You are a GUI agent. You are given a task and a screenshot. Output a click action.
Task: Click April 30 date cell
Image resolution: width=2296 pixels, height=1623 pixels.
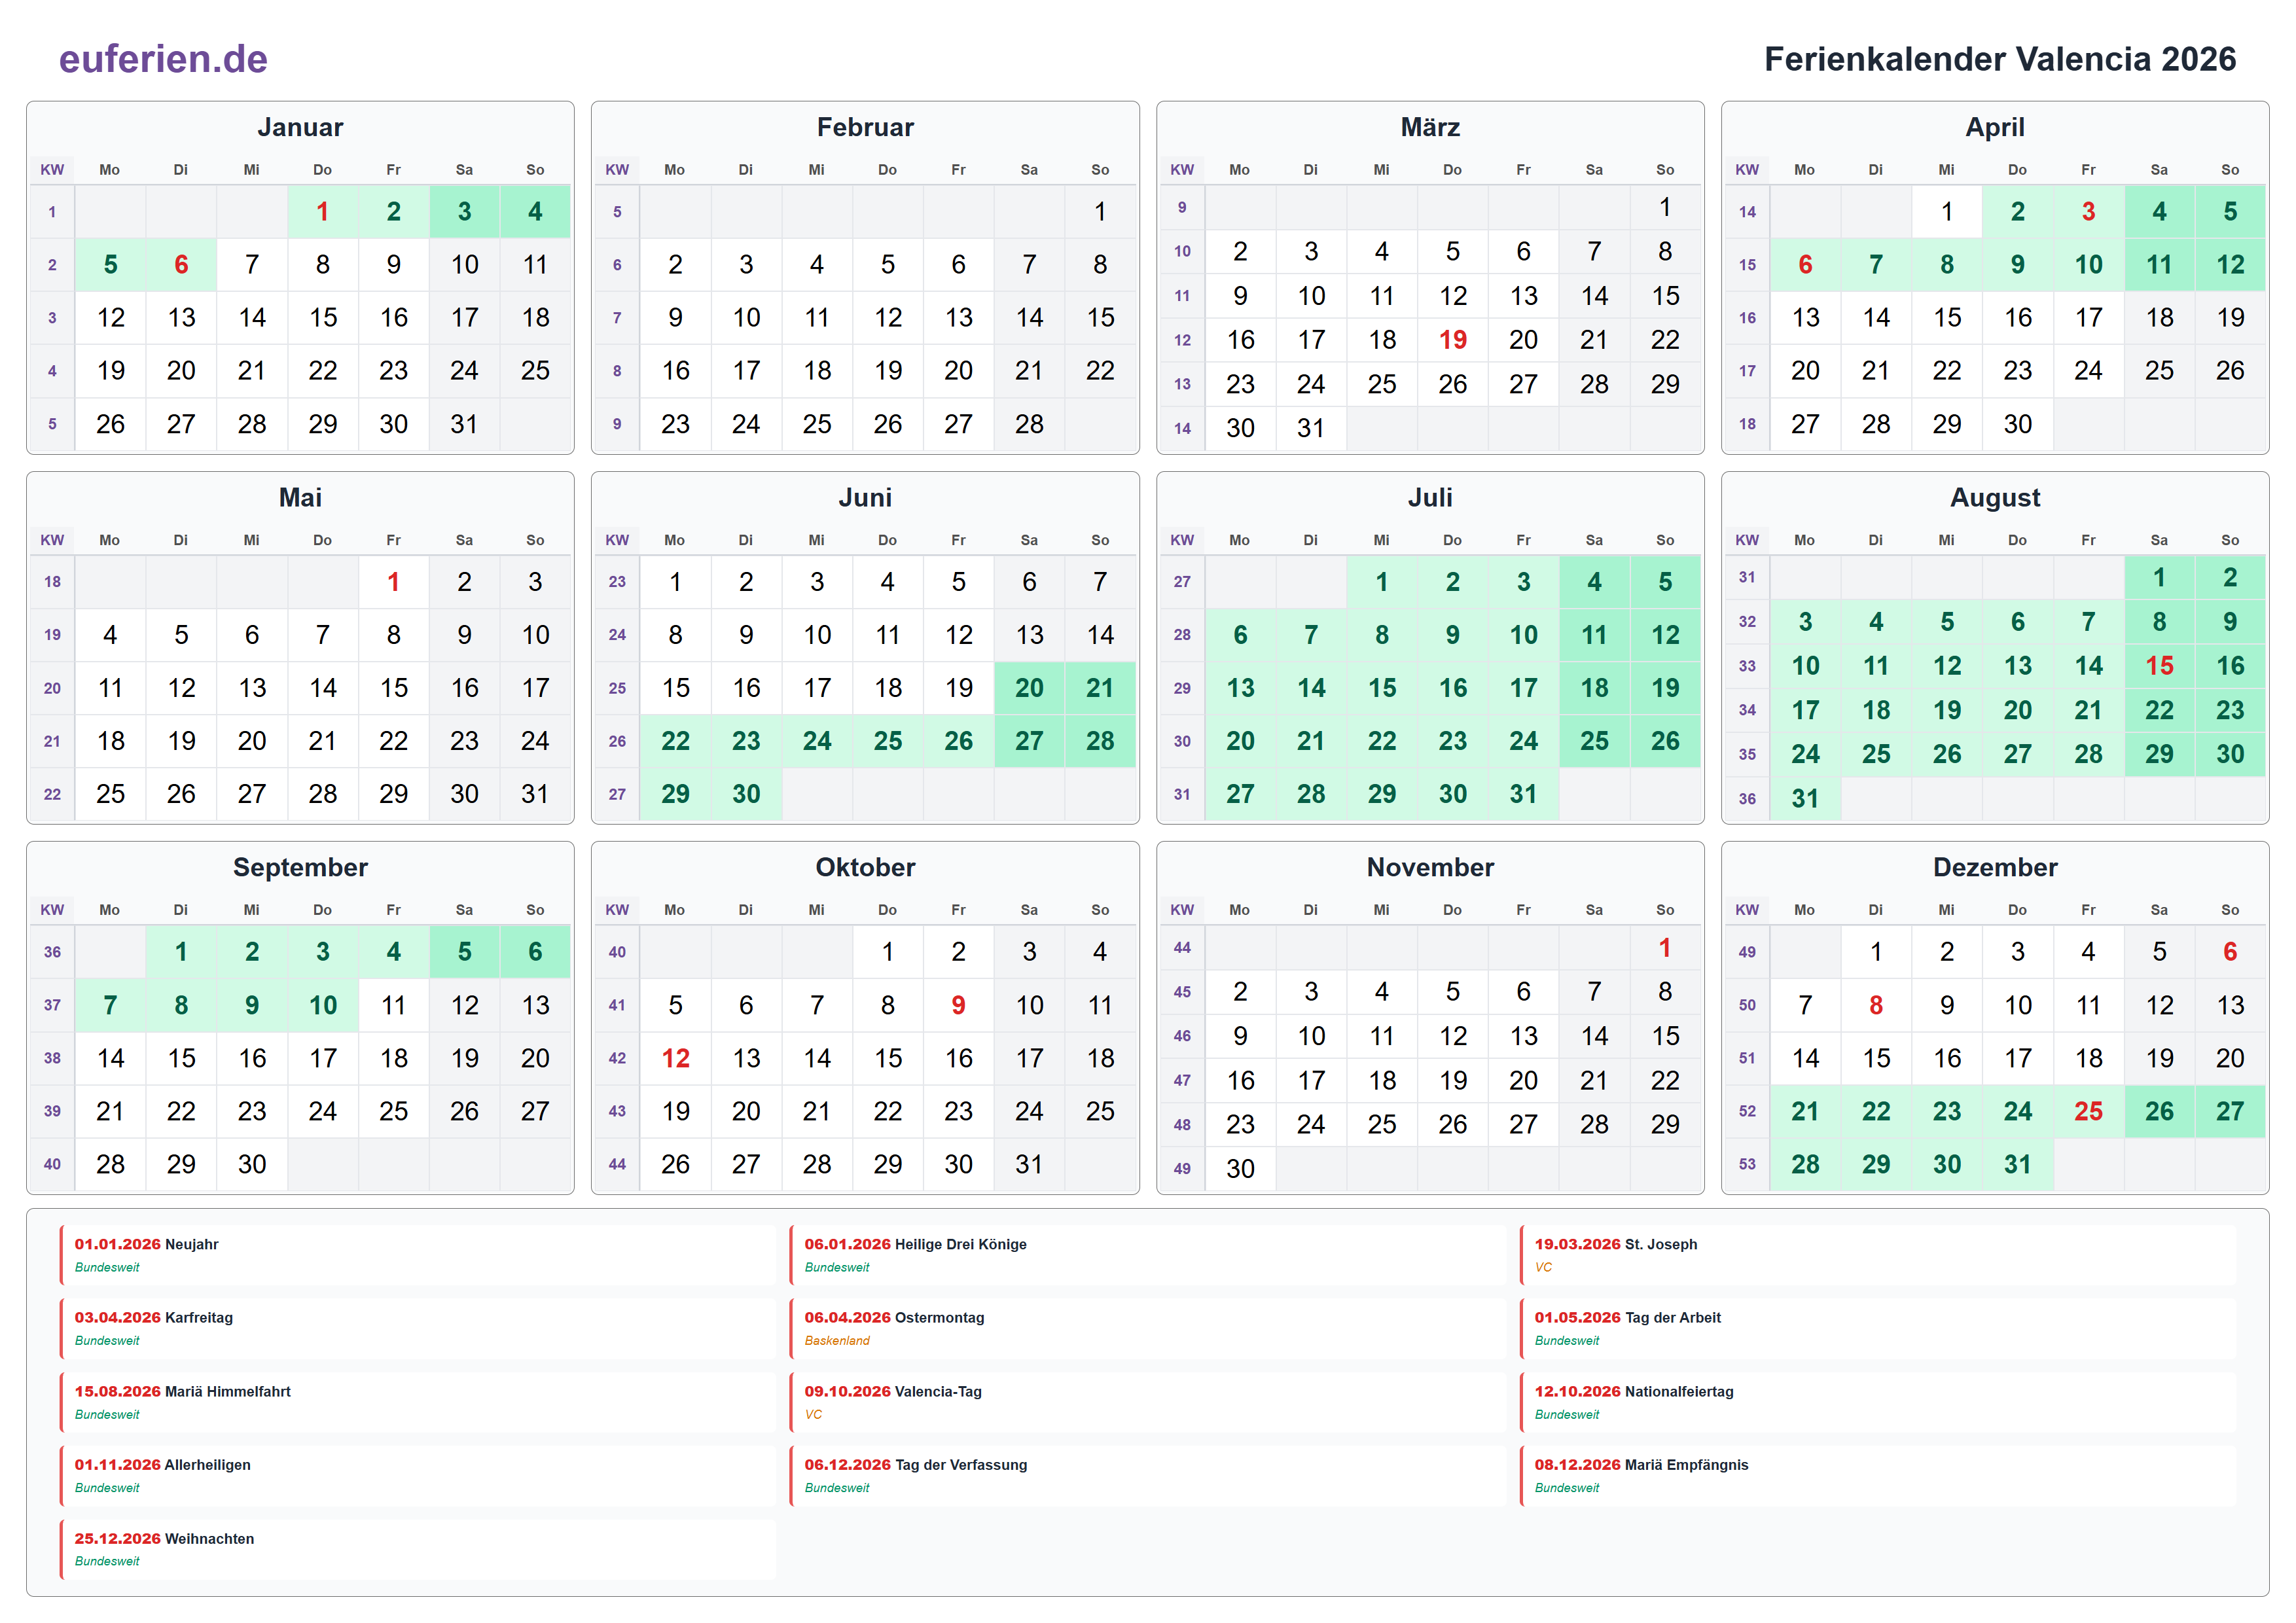[x=2017, y=424]
